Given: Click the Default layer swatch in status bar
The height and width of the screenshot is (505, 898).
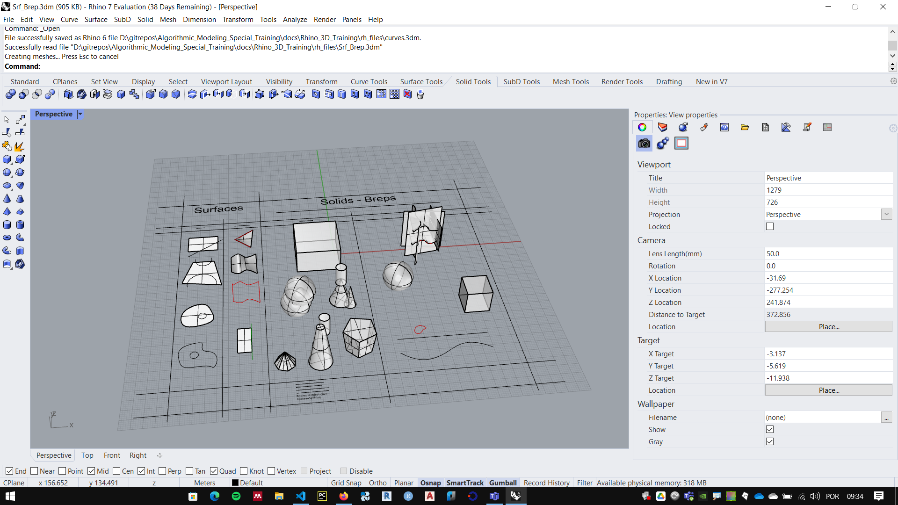Looking at the screenshot, I should click(235, 483).
